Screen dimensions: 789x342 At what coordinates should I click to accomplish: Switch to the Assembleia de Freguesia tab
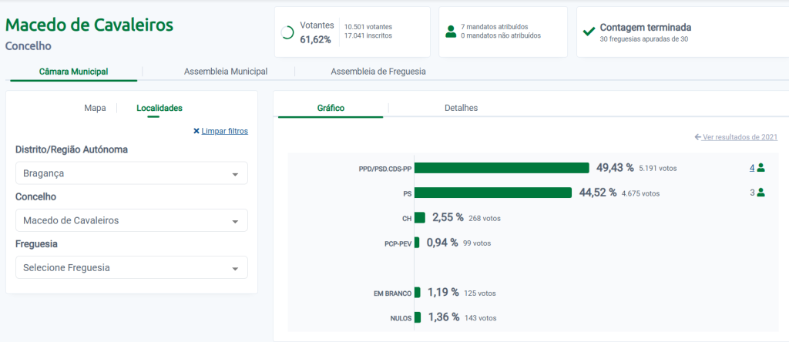[378, 72]
